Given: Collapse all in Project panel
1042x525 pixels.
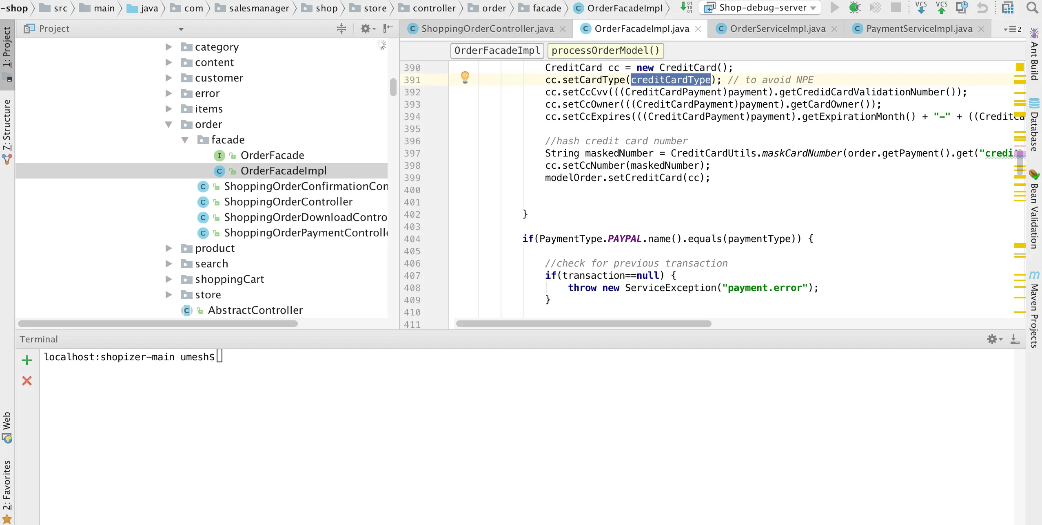Looking at the screenshot, I should (341, 29).
